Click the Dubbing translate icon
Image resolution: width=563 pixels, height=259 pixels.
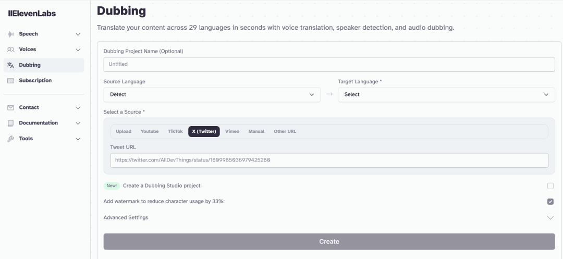10,65
